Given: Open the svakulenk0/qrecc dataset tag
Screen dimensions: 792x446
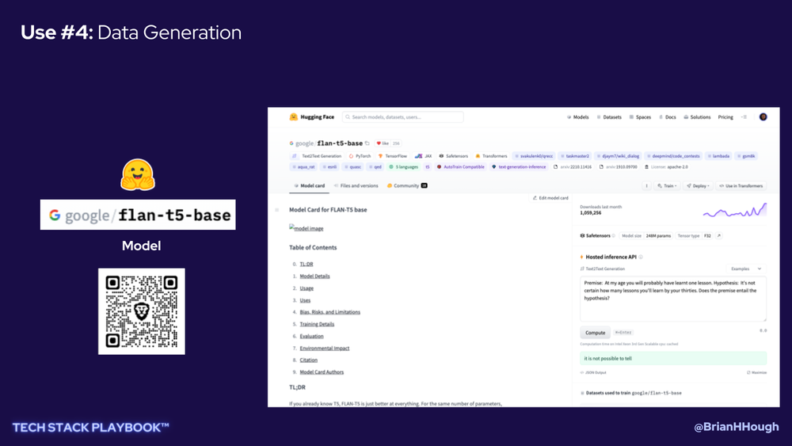Looking at the screenshot, I should click(533, 156).
